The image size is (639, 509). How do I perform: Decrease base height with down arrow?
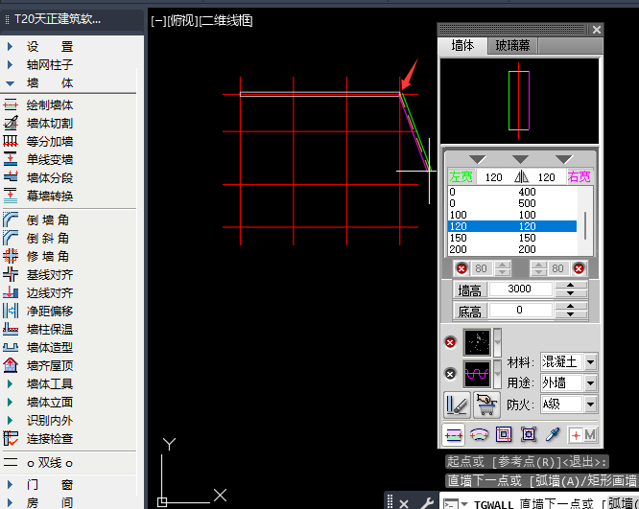(571, 314)
